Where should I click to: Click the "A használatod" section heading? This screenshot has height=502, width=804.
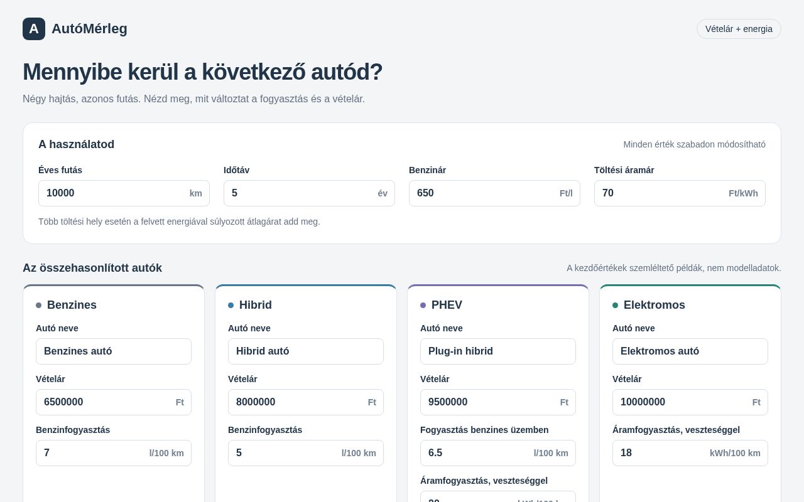pos(76,144)
